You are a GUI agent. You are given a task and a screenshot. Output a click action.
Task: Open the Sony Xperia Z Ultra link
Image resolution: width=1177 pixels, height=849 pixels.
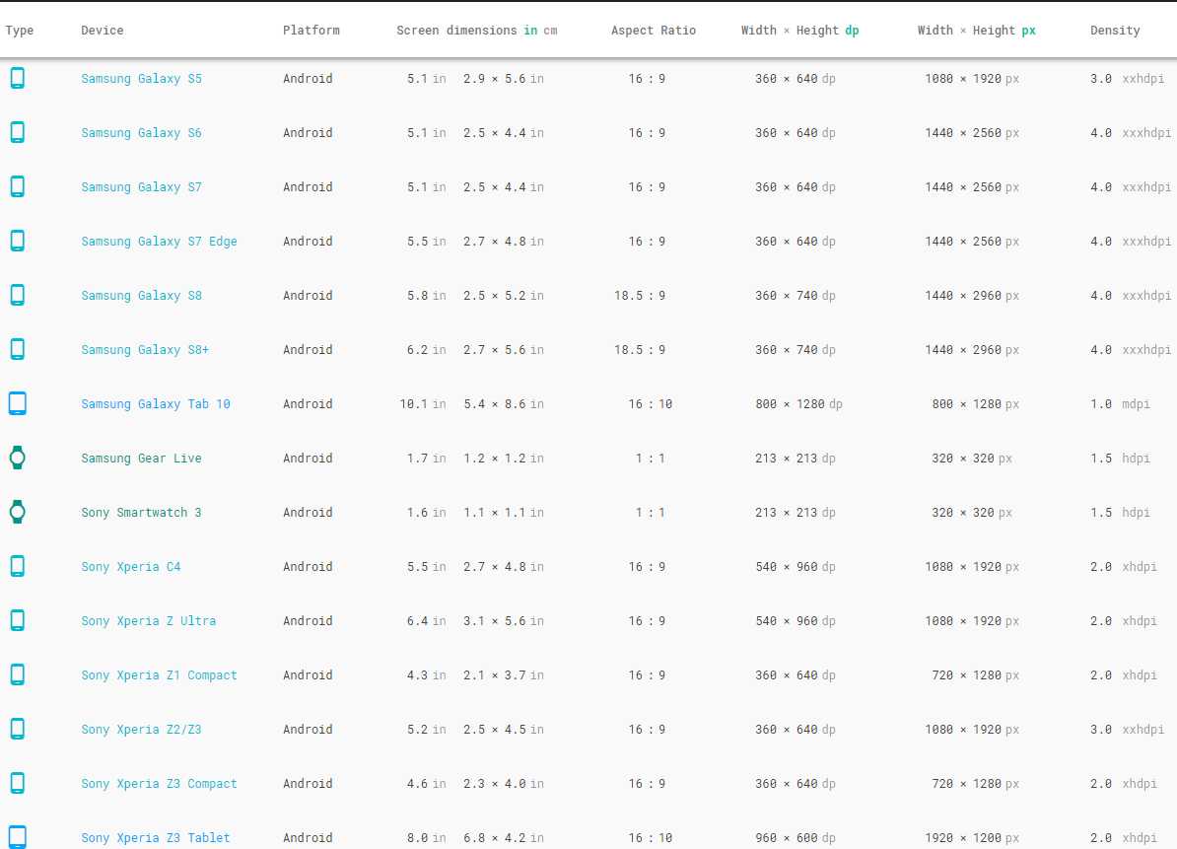149,621
